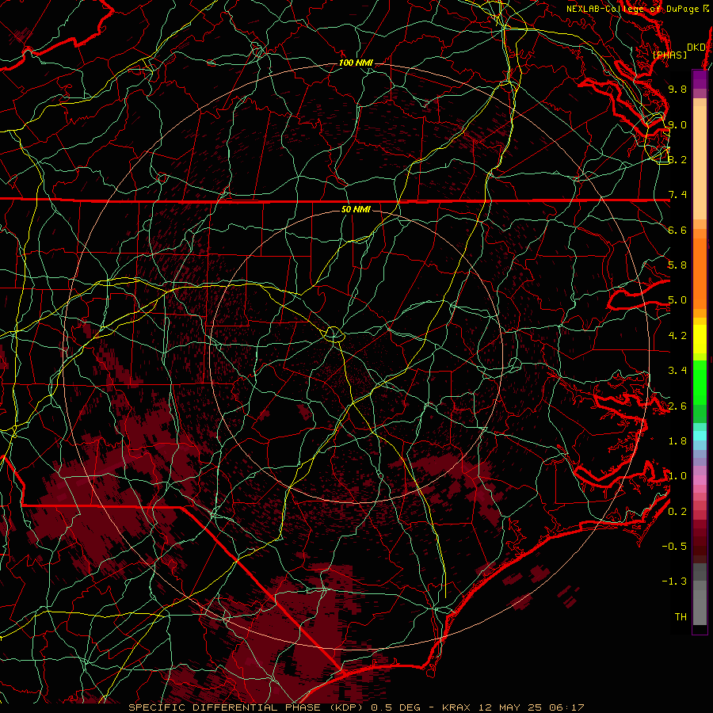This screenshot has width=713, height=713.
Task: Click the 5.0 value on the color scale
Action: tap(677, 300)
